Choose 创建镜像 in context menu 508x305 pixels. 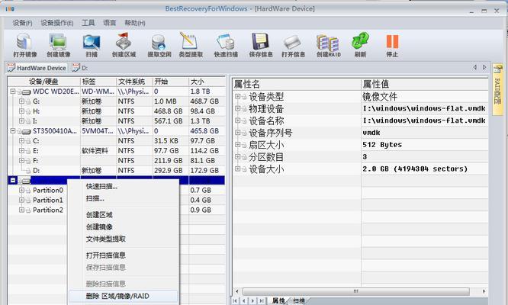[x=99, y=227]
